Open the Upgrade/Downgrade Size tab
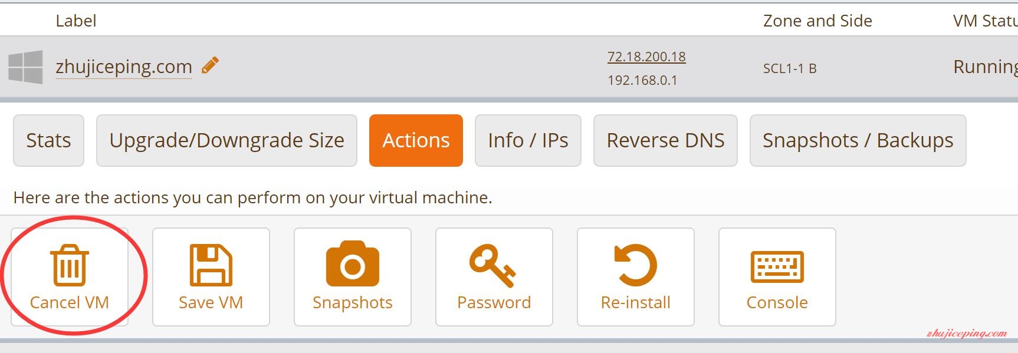The image size is (1018, 353). coord(226,140)
